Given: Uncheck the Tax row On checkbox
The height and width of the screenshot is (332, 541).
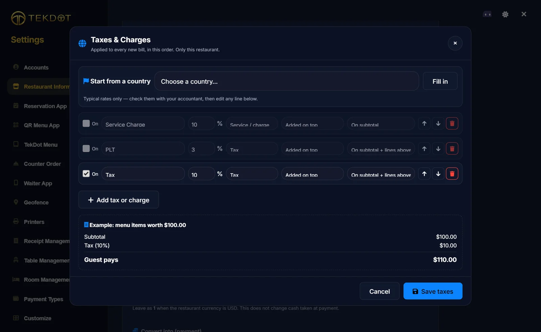Looking at the screenshot, I should click(x=86, y=174).
